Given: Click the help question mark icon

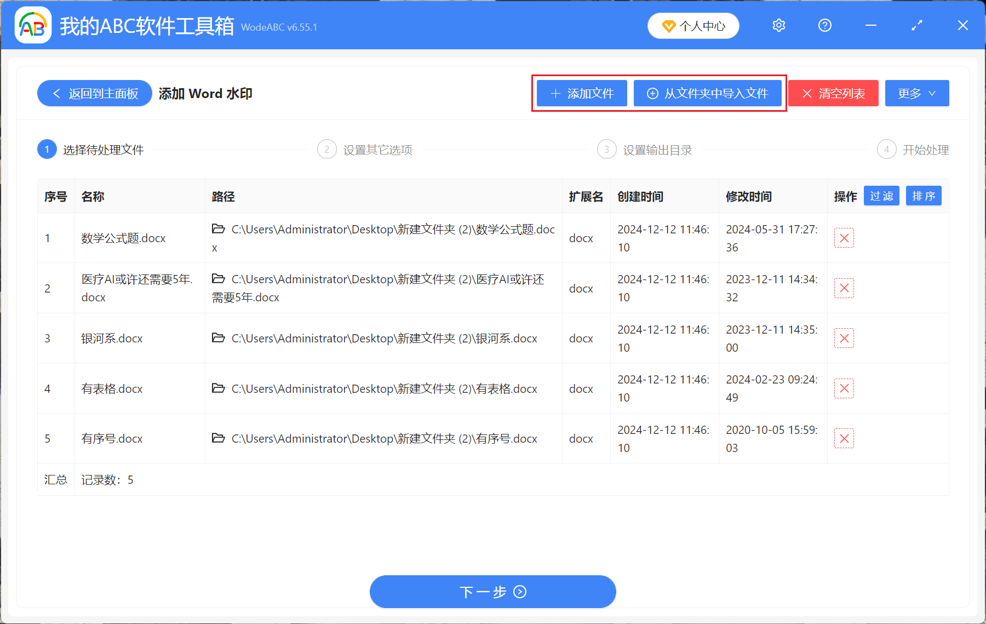Looking at the screenshot, I should (x=824, y=25).
